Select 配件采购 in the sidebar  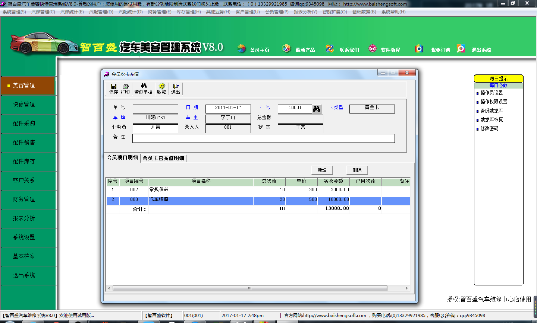[28, 124]
